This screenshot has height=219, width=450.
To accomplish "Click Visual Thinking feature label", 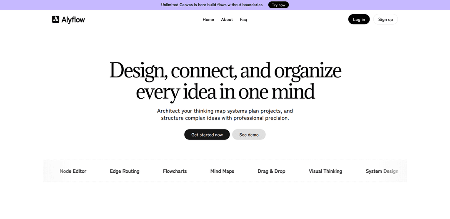I will coord(325,171).
